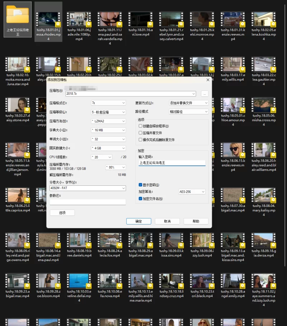
Task: Select video file tushy.18.10.08.ella.nova.mp4
Action: [110, 286]
